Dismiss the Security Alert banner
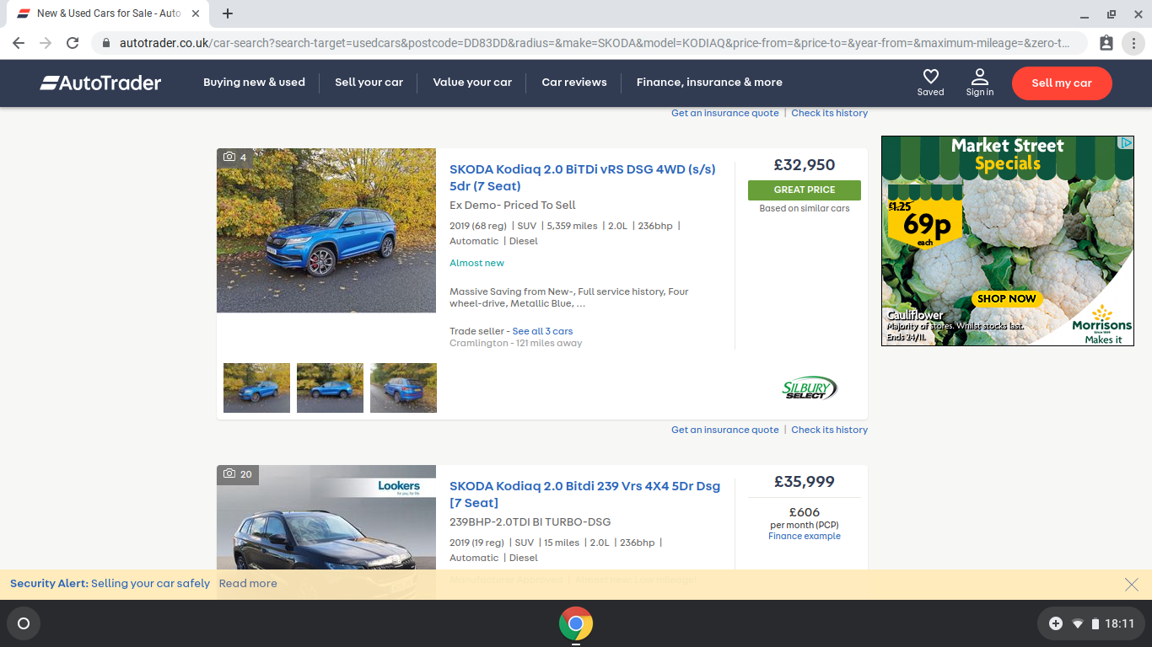 click(1132, 584)
